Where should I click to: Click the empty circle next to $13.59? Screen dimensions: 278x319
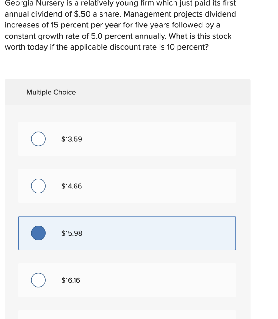click(x=38, y=139)
